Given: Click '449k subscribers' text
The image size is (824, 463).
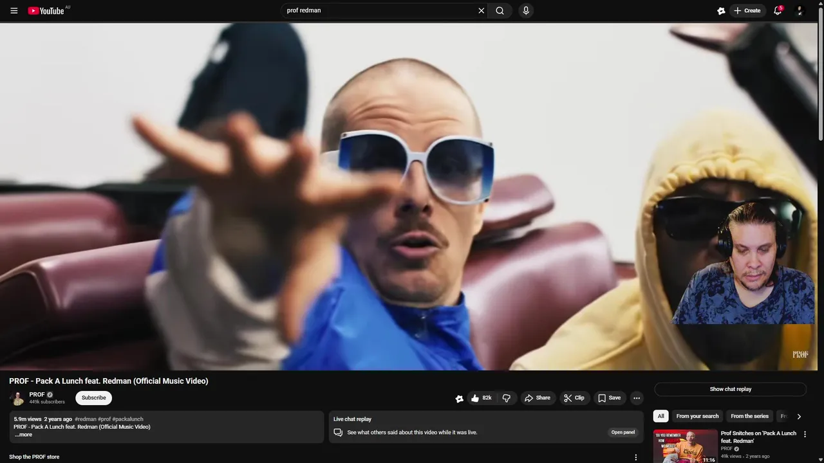Looking at the screenshot, I should click(47, 402).
